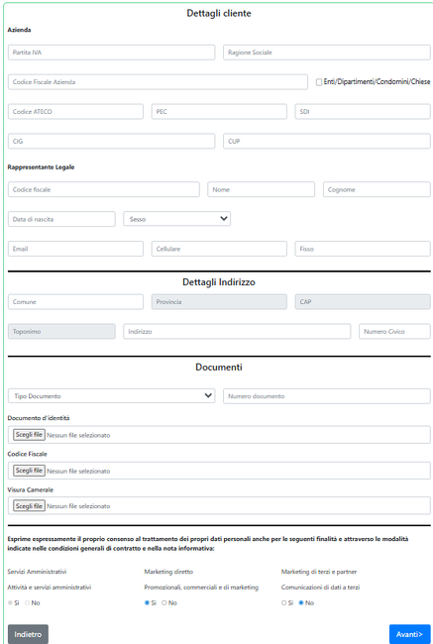Select Si under Attività e servizi amministrativi
The width and height of the screenshot is (433, 644).
[x=10, y=603]
